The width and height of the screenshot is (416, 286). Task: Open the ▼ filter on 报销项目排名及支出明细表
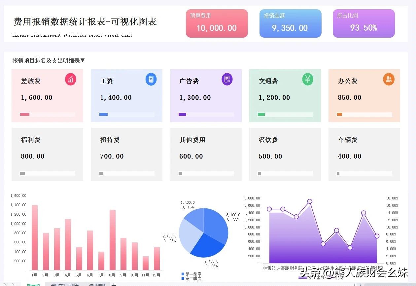click(83, 60)
